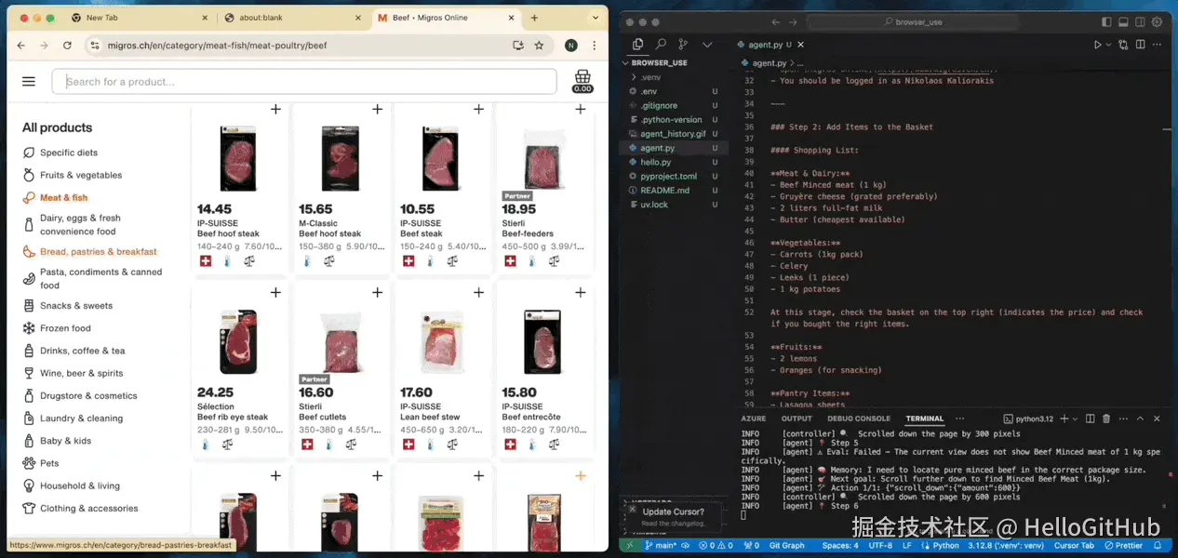Open Search view in Cursor sidebar
This screenshot has height=558, width=1178.
[661, 44]
